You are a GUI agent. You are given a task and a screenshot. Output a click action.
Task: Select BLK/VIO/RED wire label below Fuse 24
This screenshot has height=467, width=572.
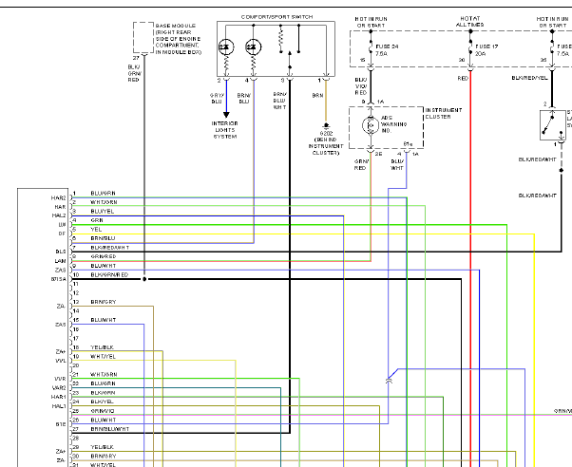tap(361, 86)
